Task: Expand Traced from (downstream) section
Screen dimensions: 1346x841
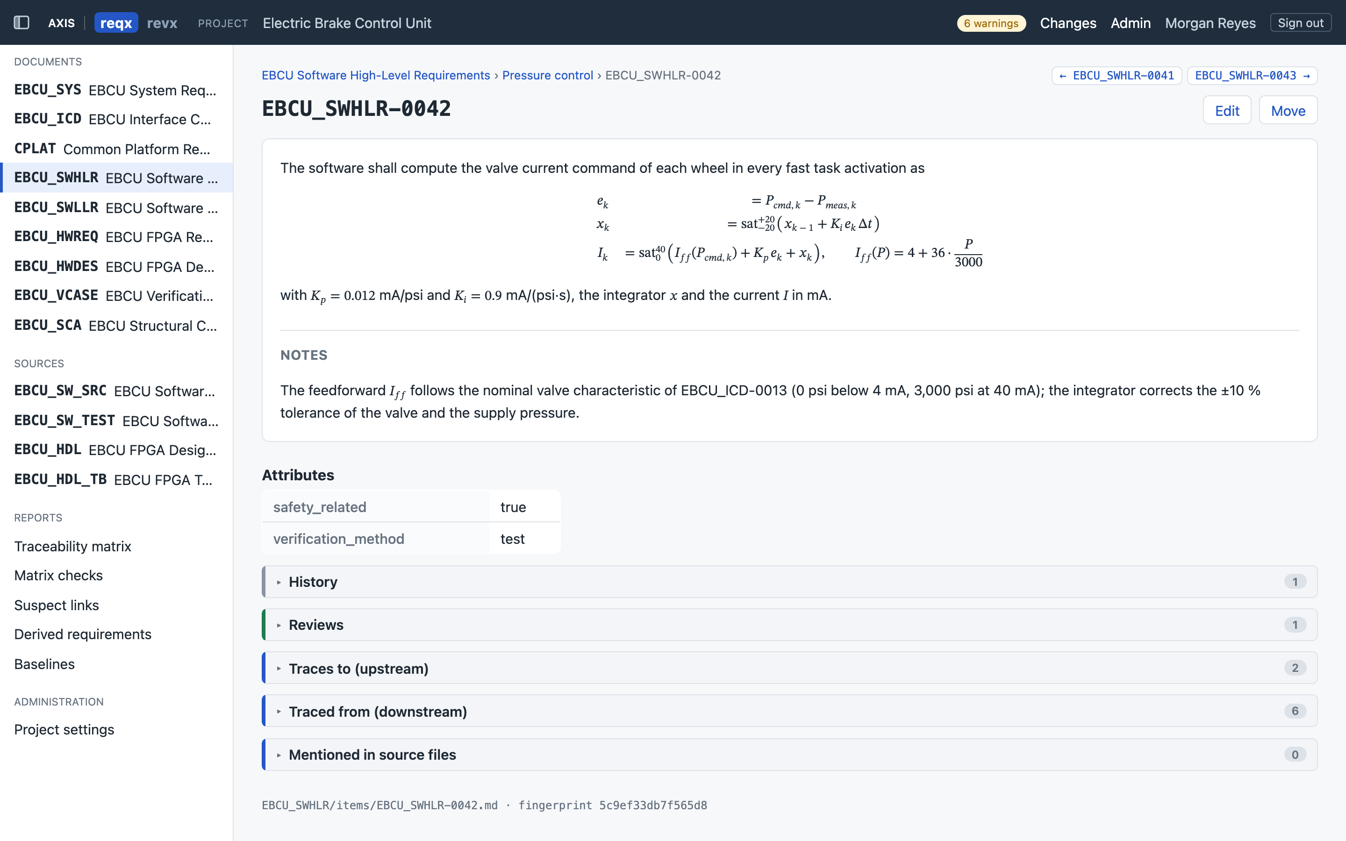Action: point(789,711)
